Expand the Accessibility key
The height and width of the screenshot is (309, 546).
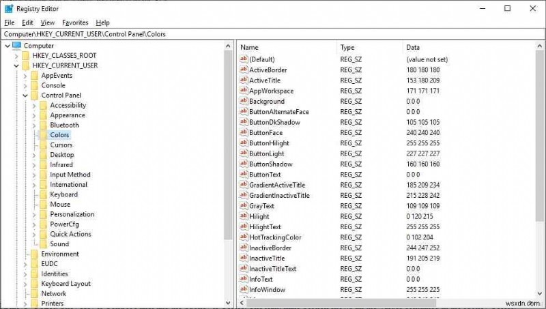(x=34, y=105)
